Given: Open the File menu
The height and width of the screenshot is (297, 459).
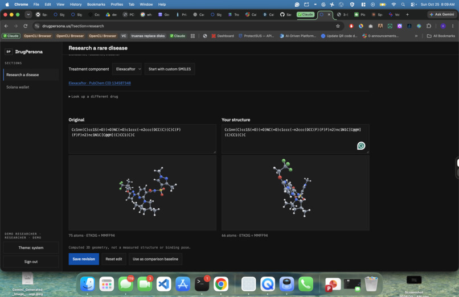Looking at the screenshot, I should pos(36,5).
